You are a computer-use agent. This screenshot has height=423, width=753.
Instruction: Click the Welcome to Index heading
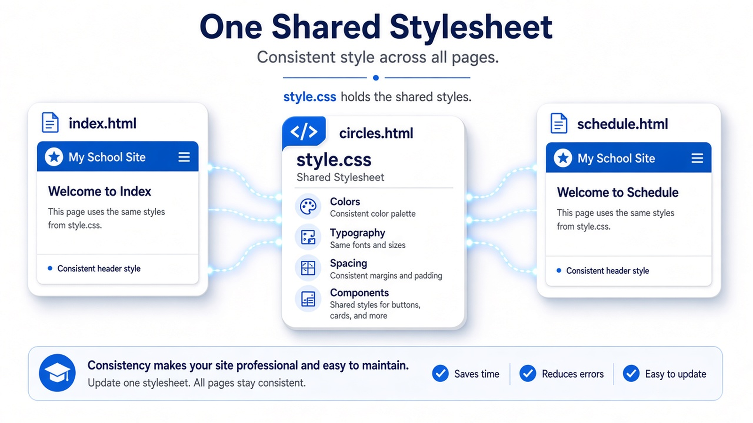point(100,191)
